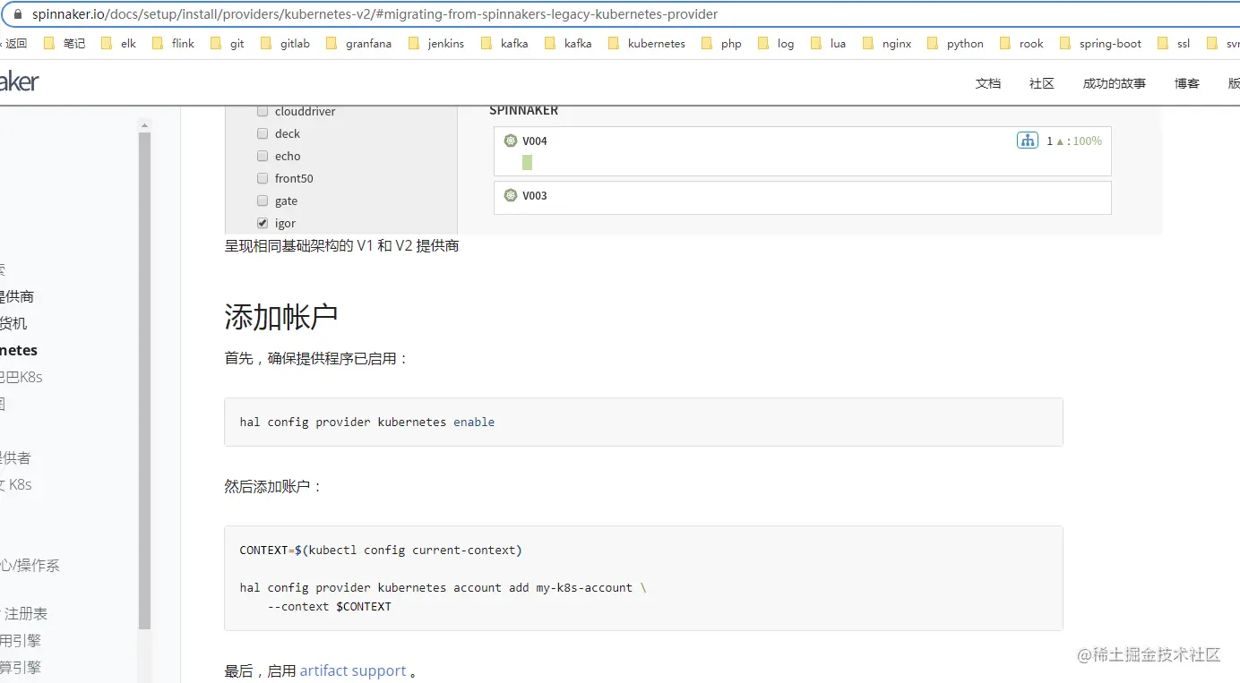
Task: Select the green instance square under V004
Action: pyautogui.click(x=527, y=162)
